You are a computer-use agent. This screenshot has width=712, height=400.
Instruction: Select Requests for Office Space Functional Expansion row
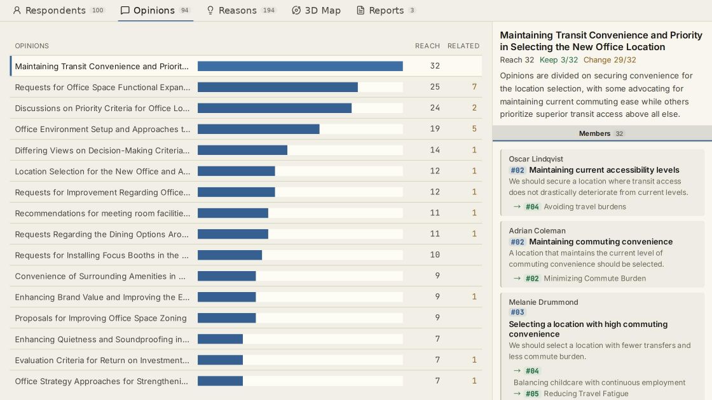coord(246,87)
